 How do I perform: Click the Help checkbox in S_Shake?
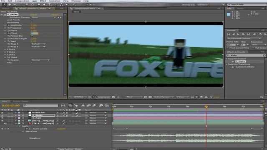tap(32, 62)
